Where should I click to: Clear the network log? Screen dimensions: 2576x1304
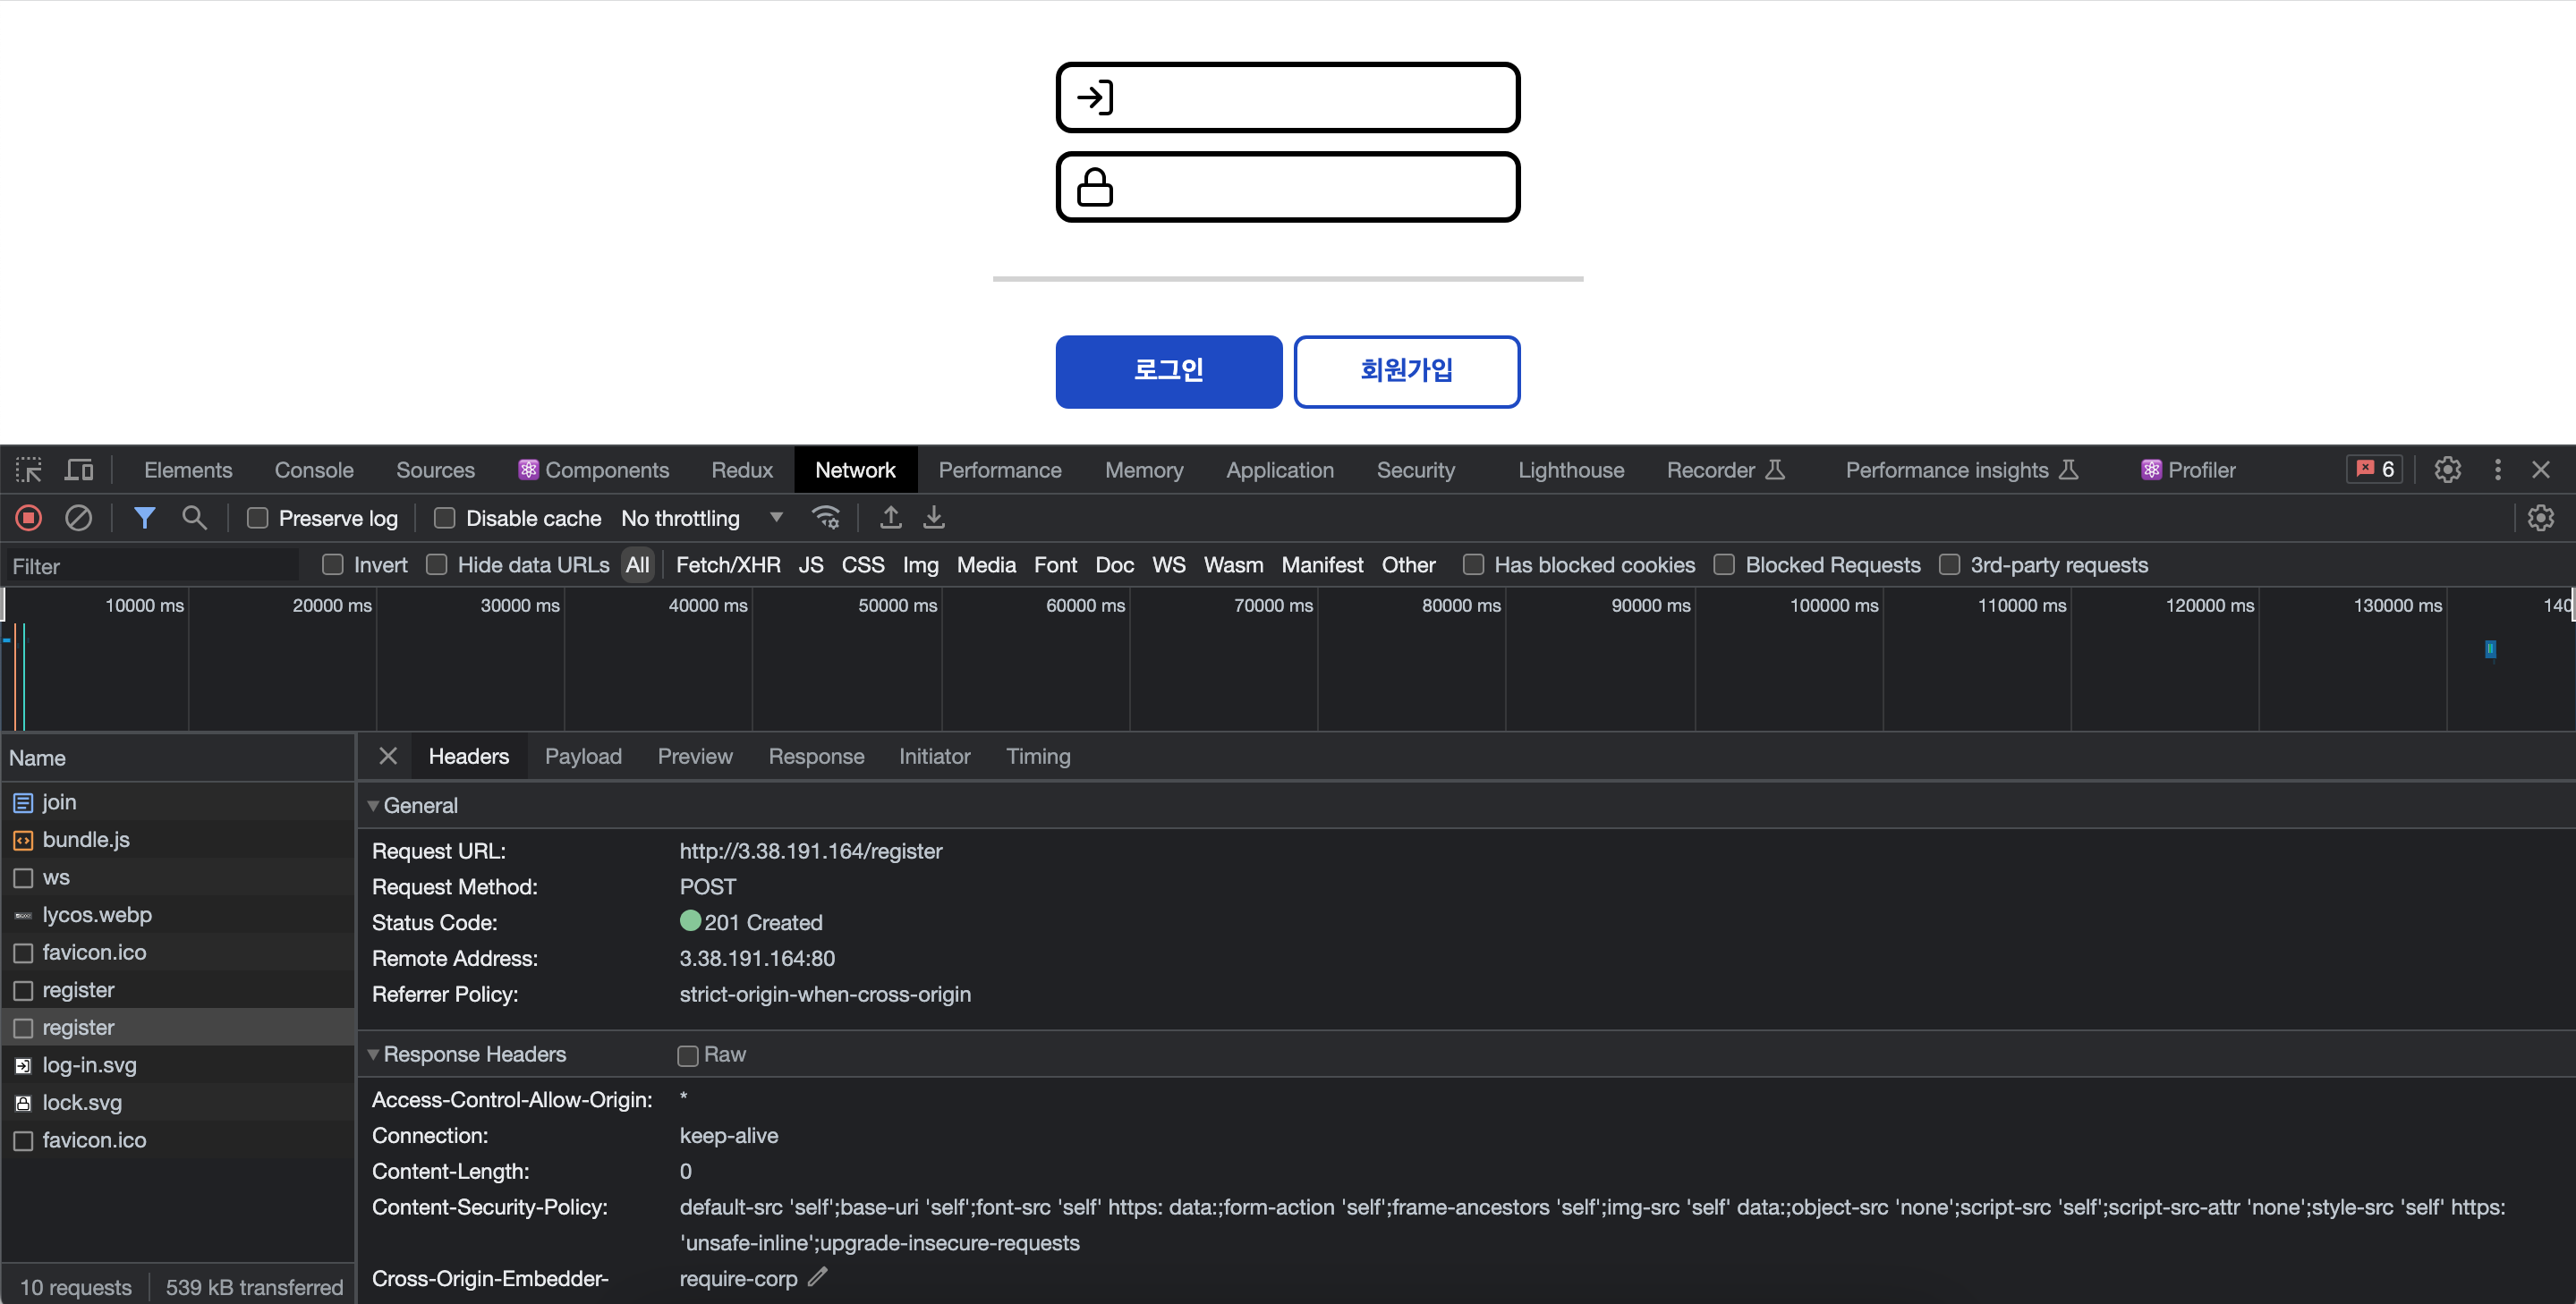click(x=78, y=518)
